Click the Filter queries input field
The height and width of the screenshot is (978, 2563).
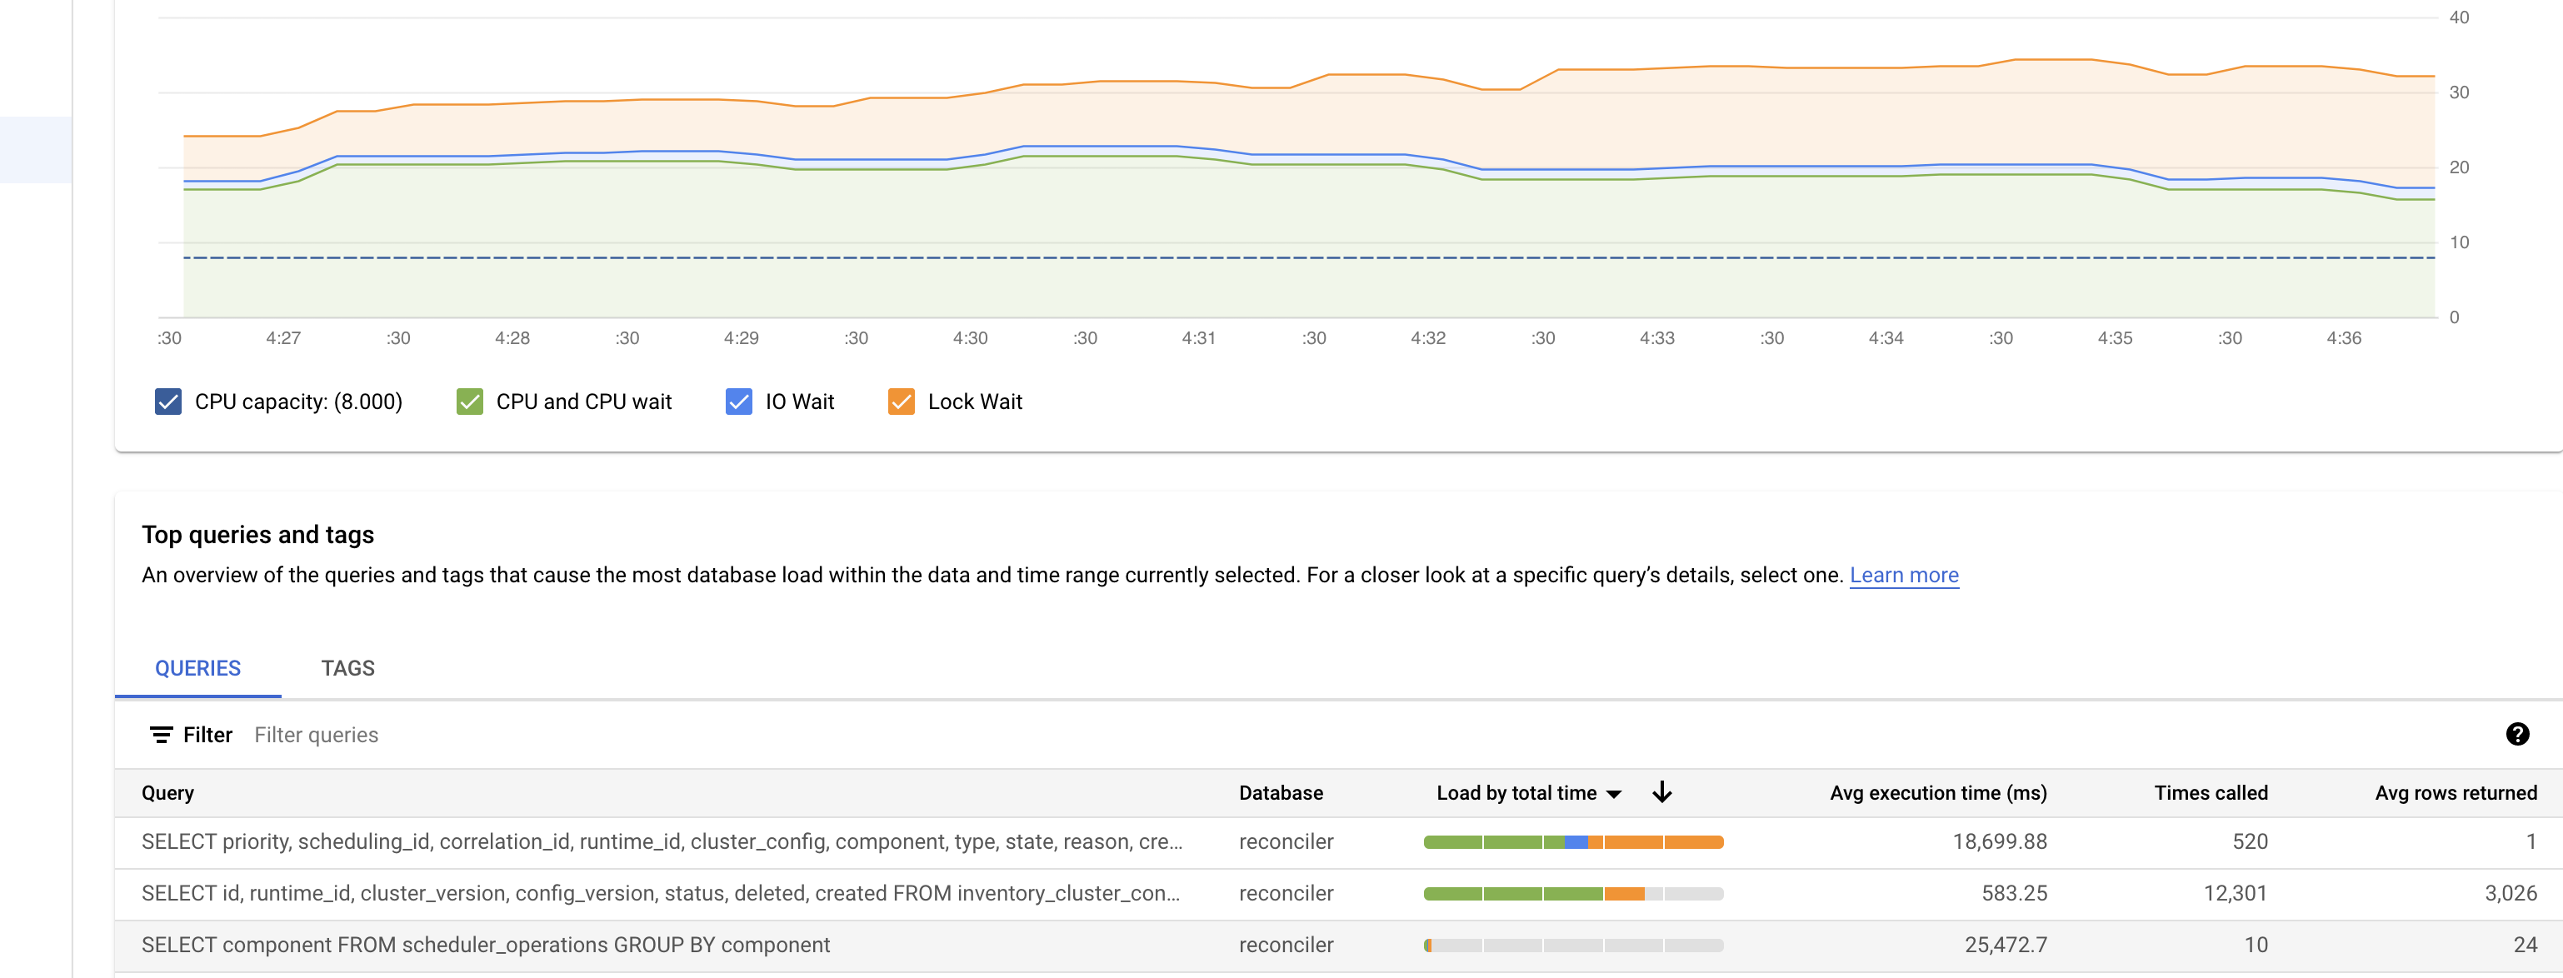click(x=317, y=734)
